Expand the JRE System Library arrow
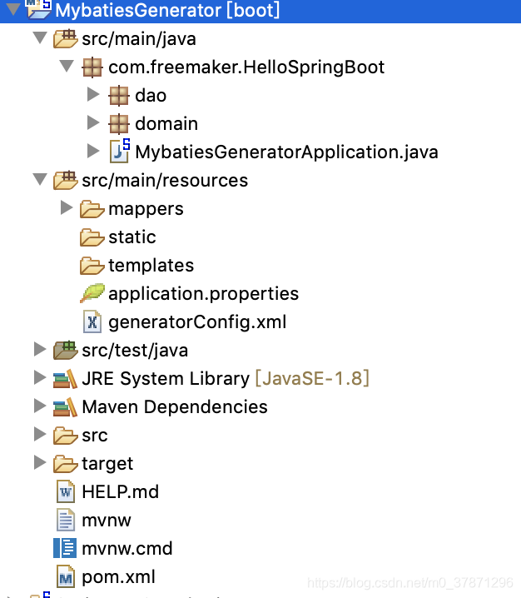 40,377
